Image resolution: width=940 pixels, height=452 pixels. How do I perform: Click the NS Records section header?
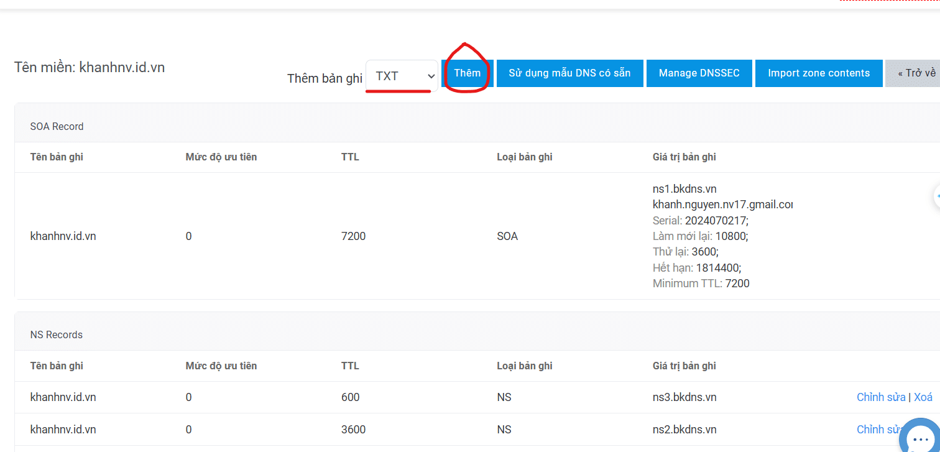pyautogui.click(x=57, y=334)
